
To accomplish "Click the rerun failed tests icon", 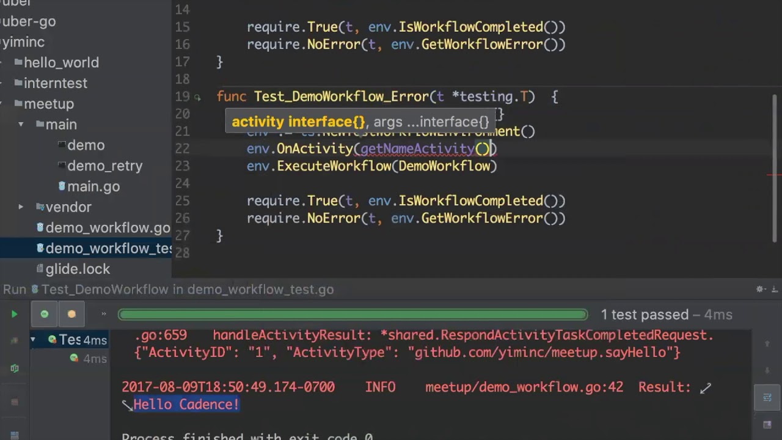I will point(14,340).
